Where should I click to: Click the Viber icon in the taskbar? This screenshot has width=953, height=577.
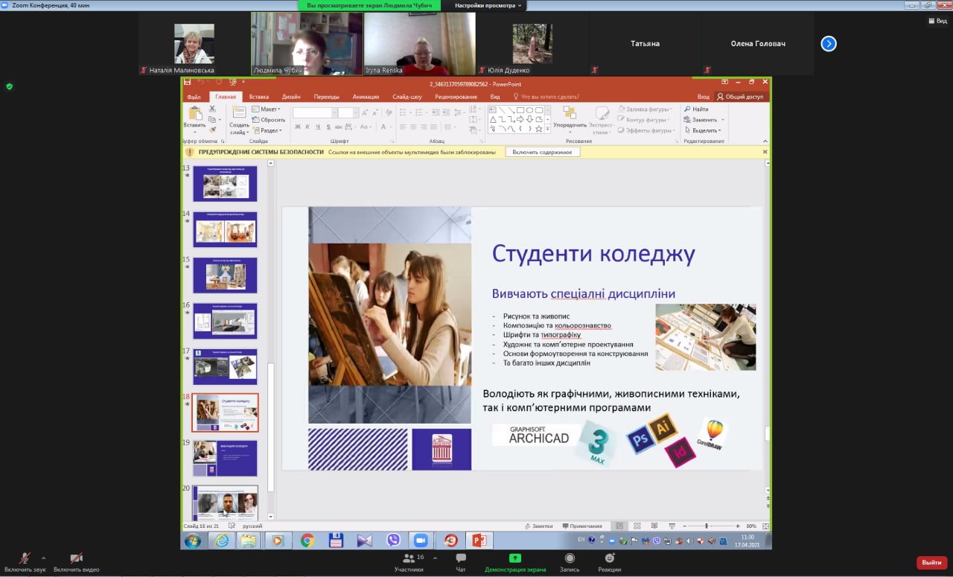coord(393,541)
